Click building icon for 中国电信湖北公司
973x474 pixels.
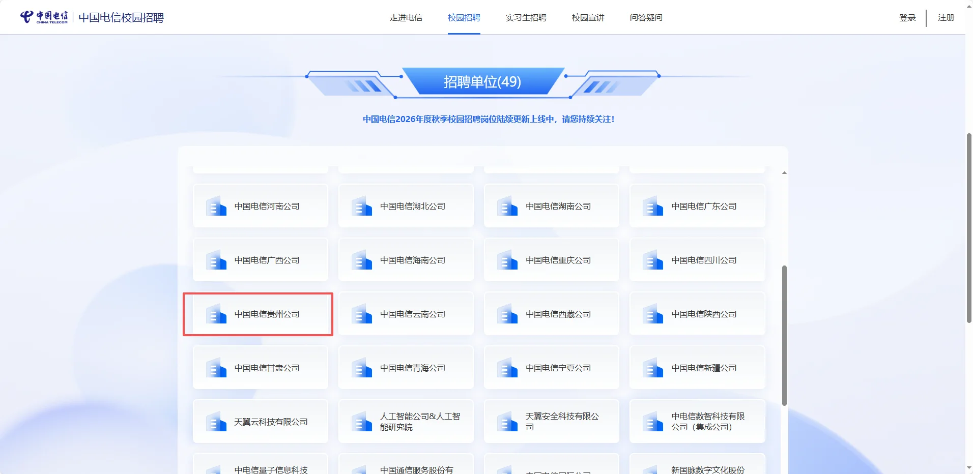pos(362,206)
